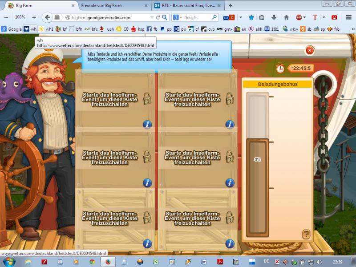The width and height of the screenshot is (356, 267).
Task: Click the 0% loading bonus bar
Action: pyautogui.click(x=258, y=164)
